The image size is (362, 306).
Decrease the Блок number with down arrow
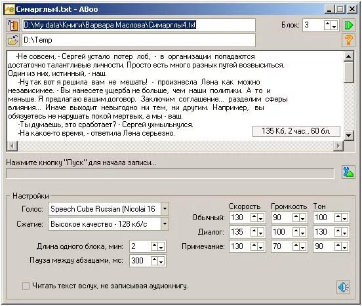[x=334, y=25]
